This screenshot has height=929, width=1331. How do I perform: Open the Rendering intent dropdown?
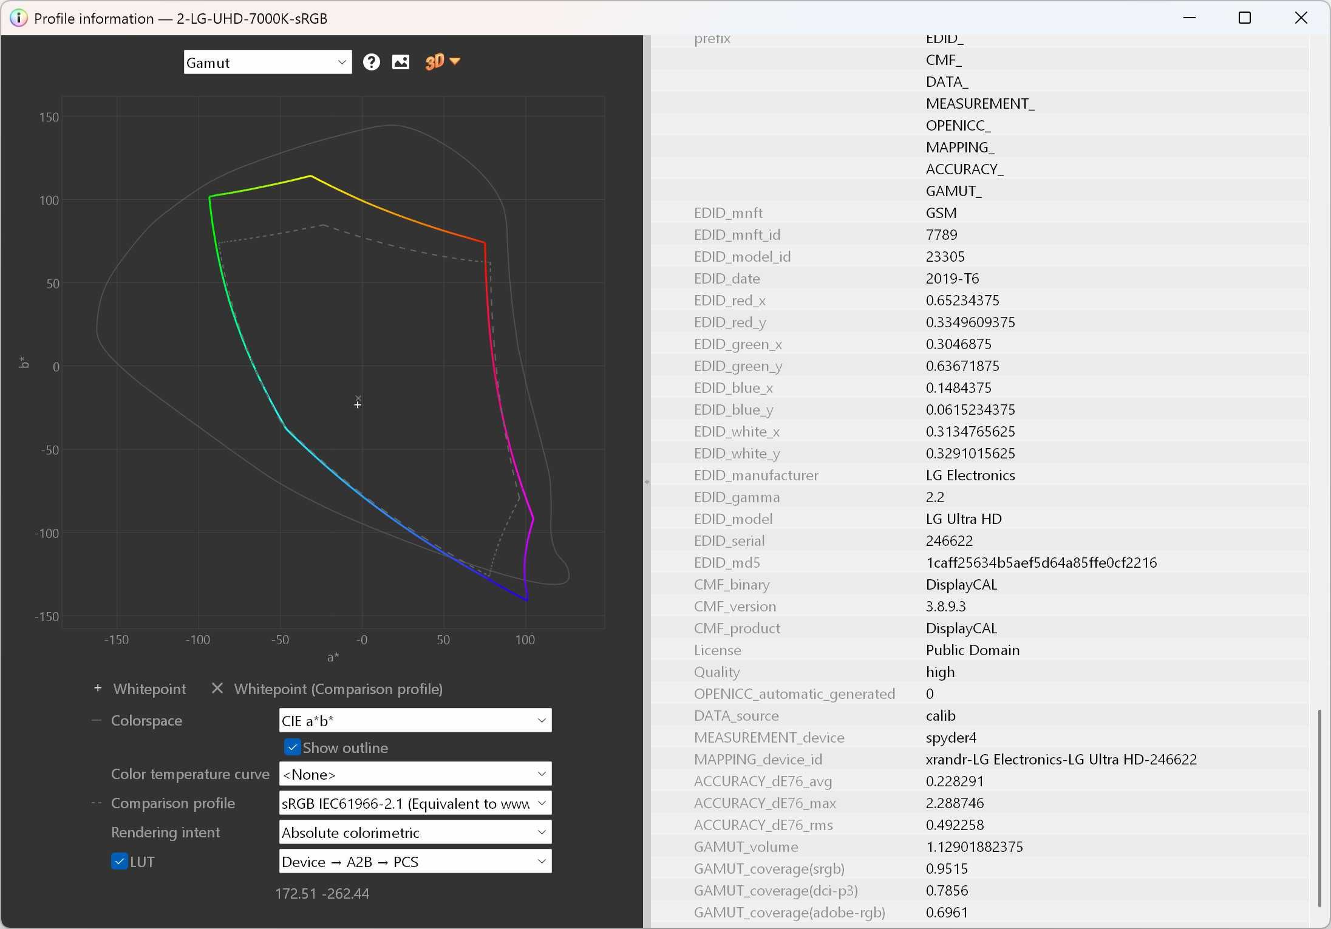415,832
